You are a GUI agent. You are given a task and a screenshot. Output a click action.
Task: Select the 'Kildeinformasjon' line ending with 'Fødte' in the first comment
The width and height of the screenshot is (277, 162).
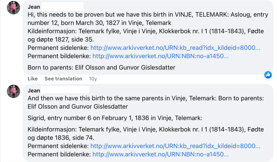coord(145,31)
